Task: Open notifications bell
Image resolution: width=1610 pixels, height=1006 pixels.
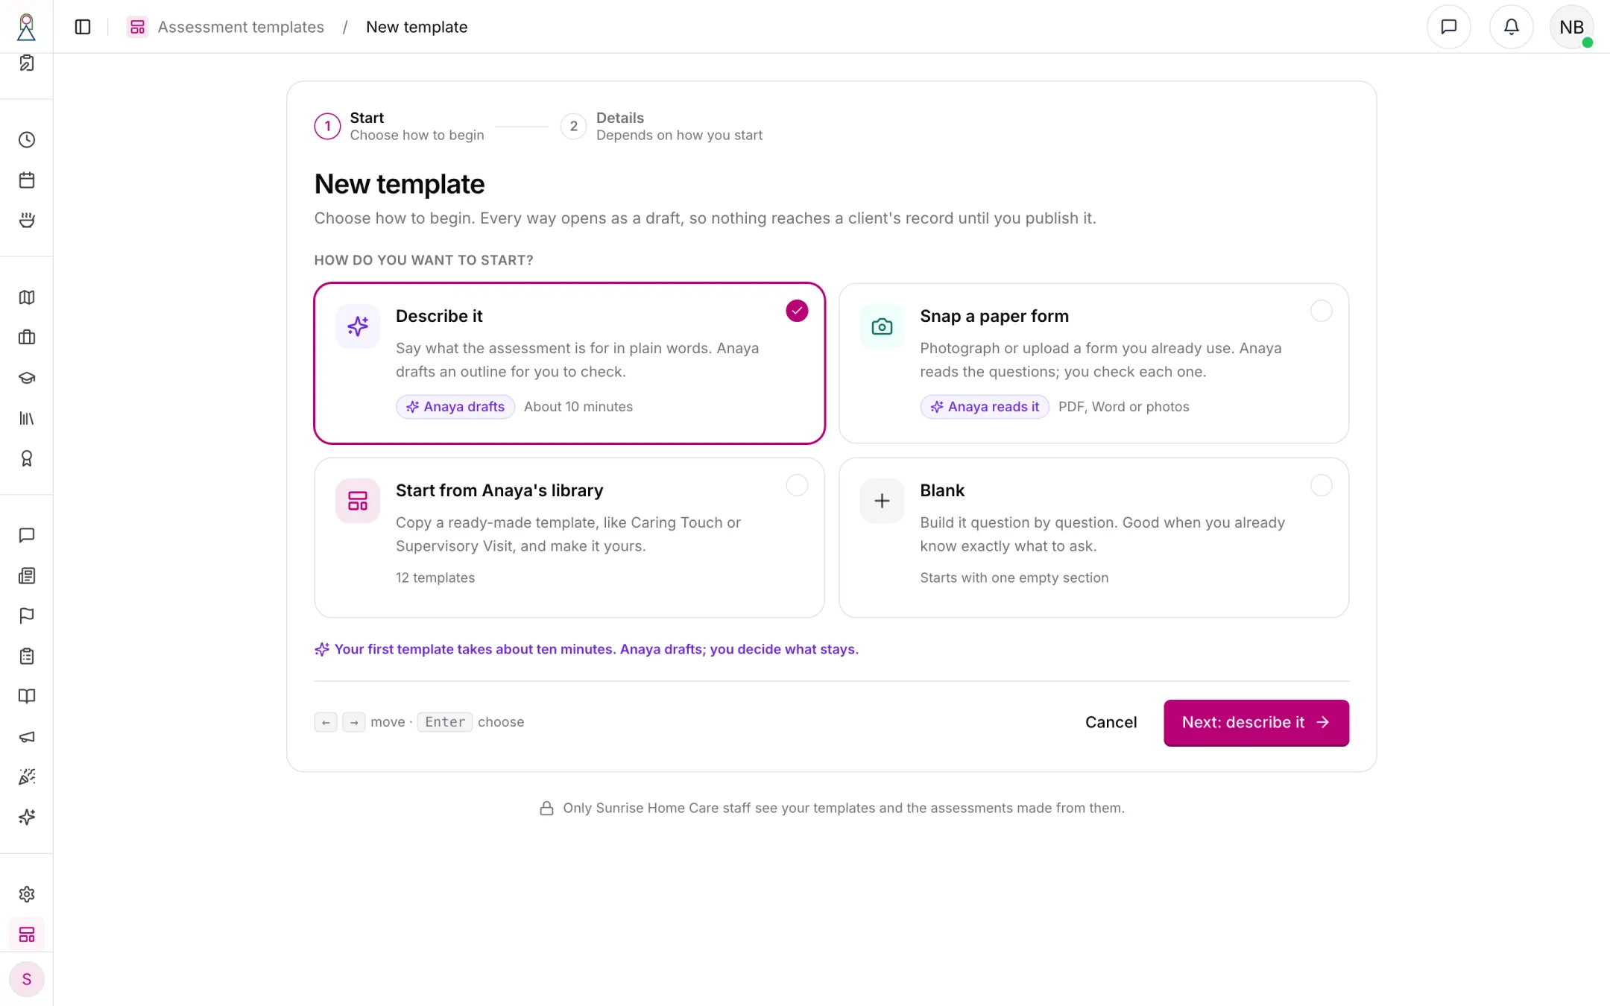Action: tap(1511, 27)
